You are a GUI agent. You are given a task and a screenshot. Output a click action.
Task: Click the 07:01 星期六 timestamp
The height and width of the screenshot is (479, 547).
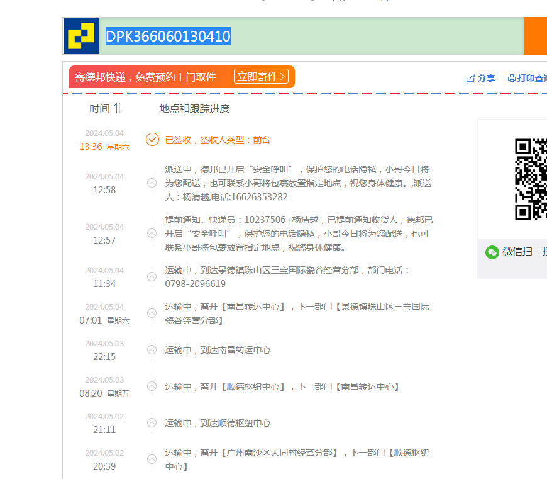coord(104,320)
